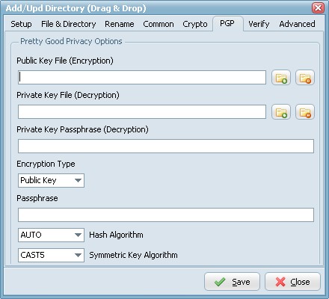Clear Public Key File with remove-folder icon

(x=305, y=78)
